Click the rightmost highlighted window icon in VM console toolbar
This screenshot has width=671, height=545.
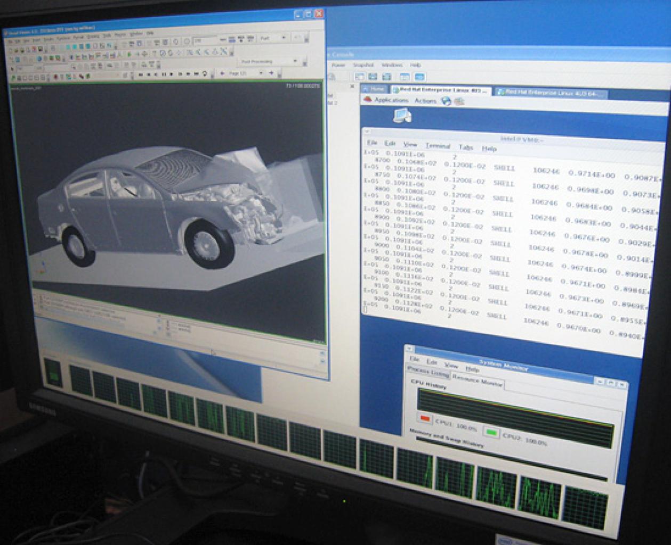tap(419, 77)
